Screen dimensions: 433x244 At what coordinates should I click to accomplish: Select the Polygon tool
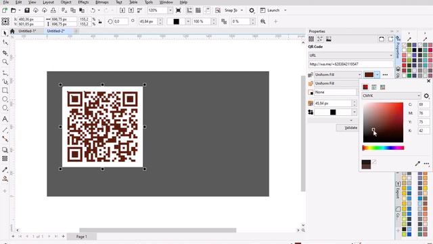pyautogui.click(x=5, y=108)
